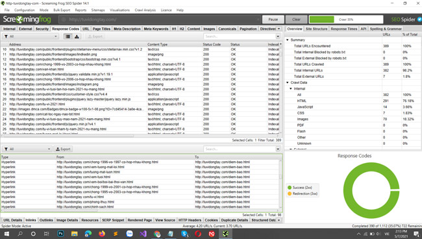Open the Configuration menu
The height and width of the screenshot is (239, 422).
pos(25,10)
